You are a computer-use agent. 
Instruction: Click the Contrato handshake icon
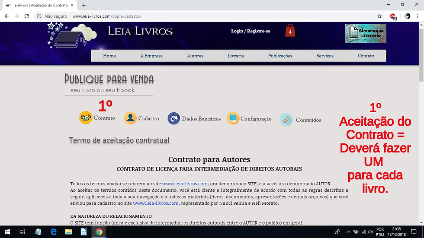coord(86,117)
